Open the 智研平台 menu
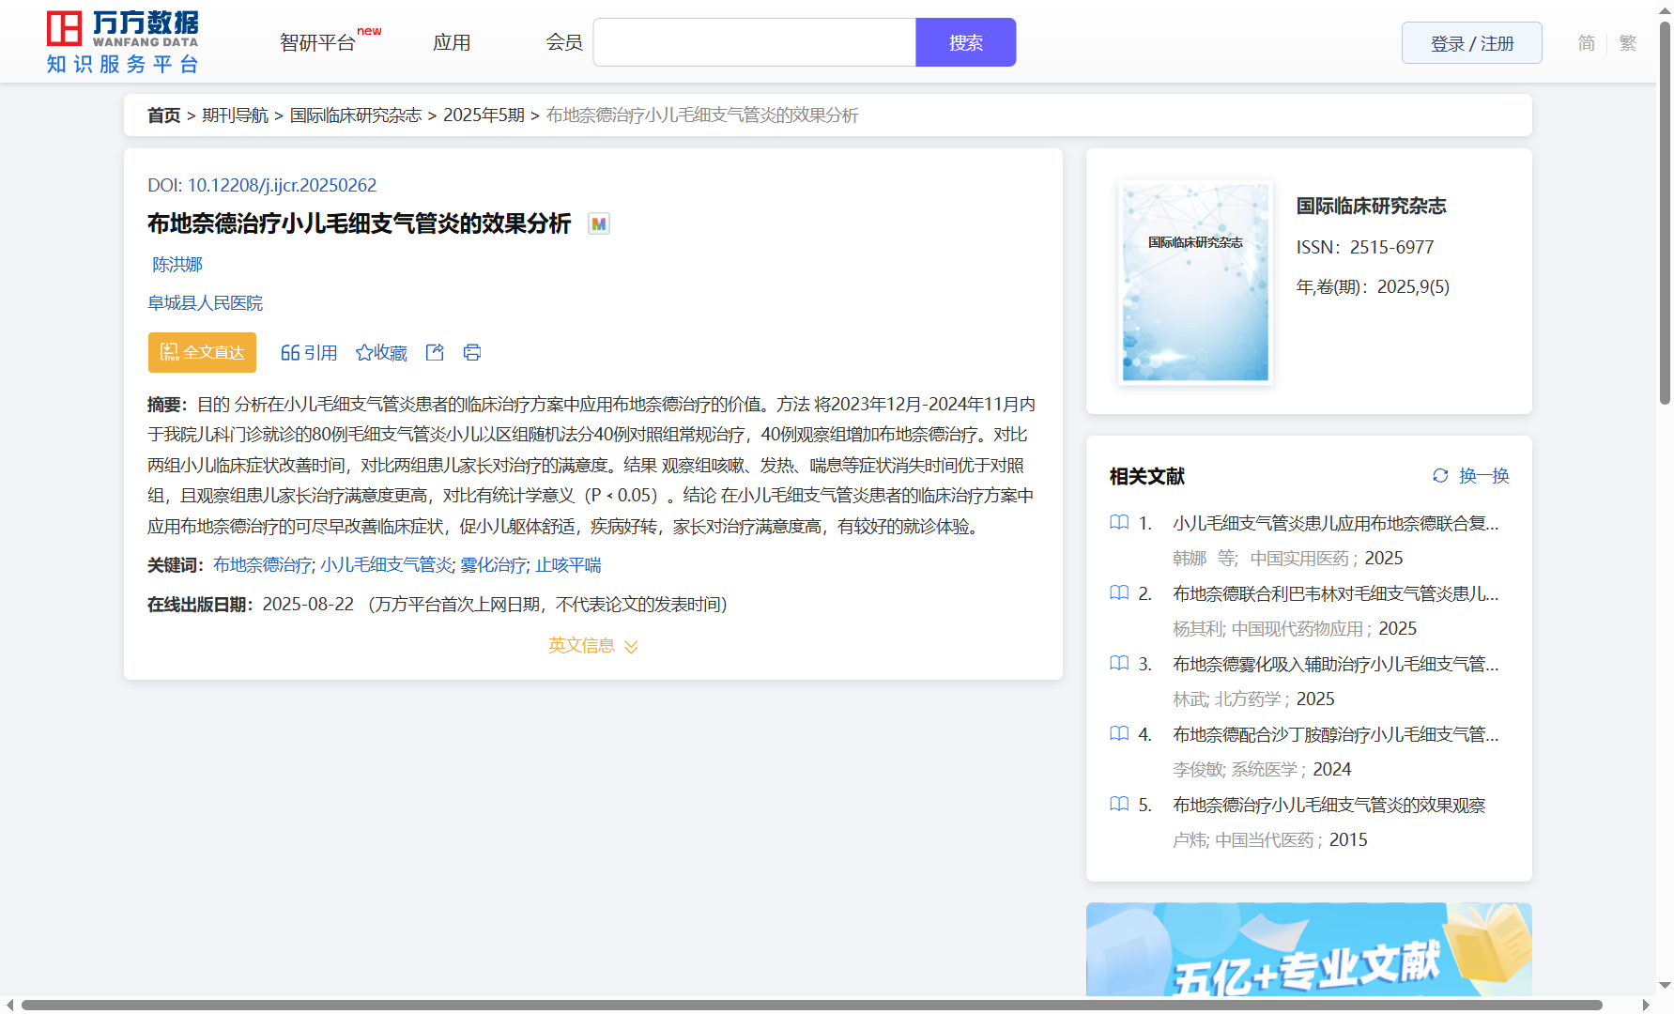Screen dimensions: 1674x1014 click(x=318, y=43)
